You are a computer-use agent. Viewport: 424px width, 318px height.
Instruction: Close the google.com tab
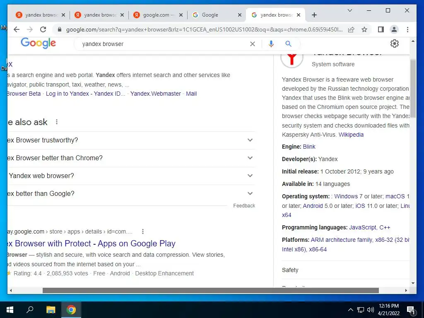click(181, 15)
